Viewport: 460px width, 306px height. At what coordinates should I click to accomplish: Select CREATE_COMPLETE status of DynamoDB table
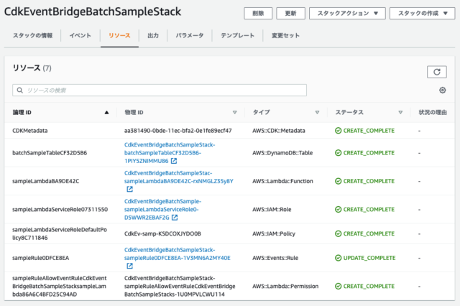pyautogui.click(x=369, y=153)
